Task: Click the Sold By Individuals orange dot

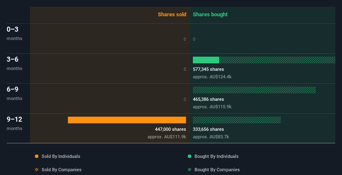Action: [37, 156]
